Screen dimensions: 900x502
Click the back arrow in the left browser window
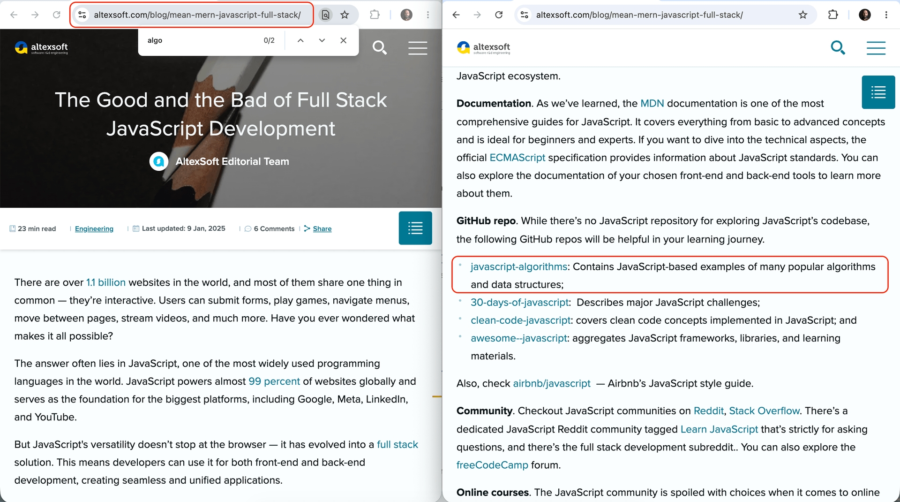pos(14,15)
